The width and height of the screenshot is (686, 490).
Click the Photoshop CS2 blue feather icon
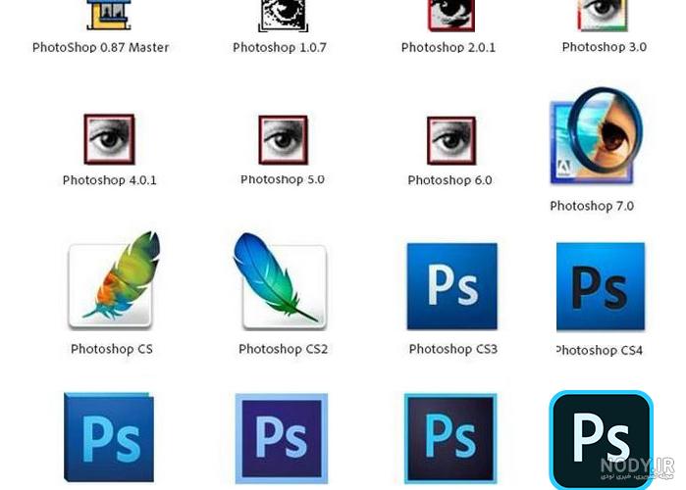point(281,281)
